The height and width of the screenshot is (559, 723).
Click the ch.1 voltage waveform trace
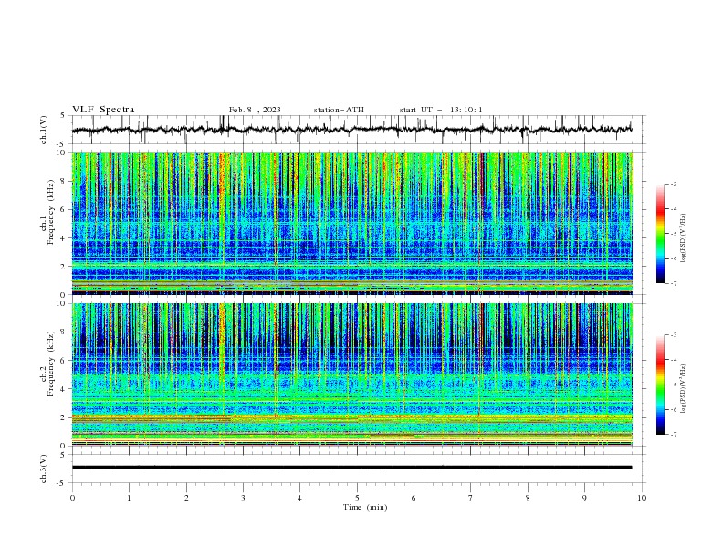351,130
